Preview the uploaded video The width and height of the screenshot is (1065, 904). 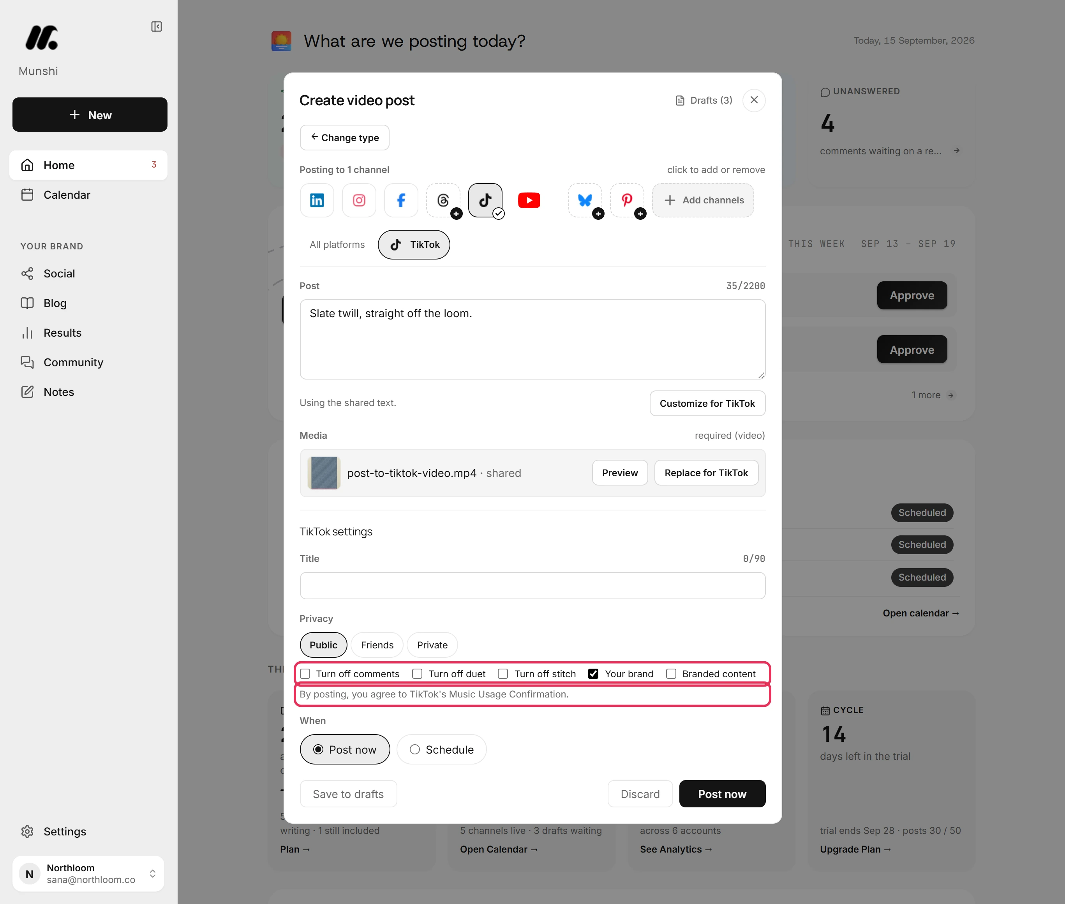coord(620,473)
